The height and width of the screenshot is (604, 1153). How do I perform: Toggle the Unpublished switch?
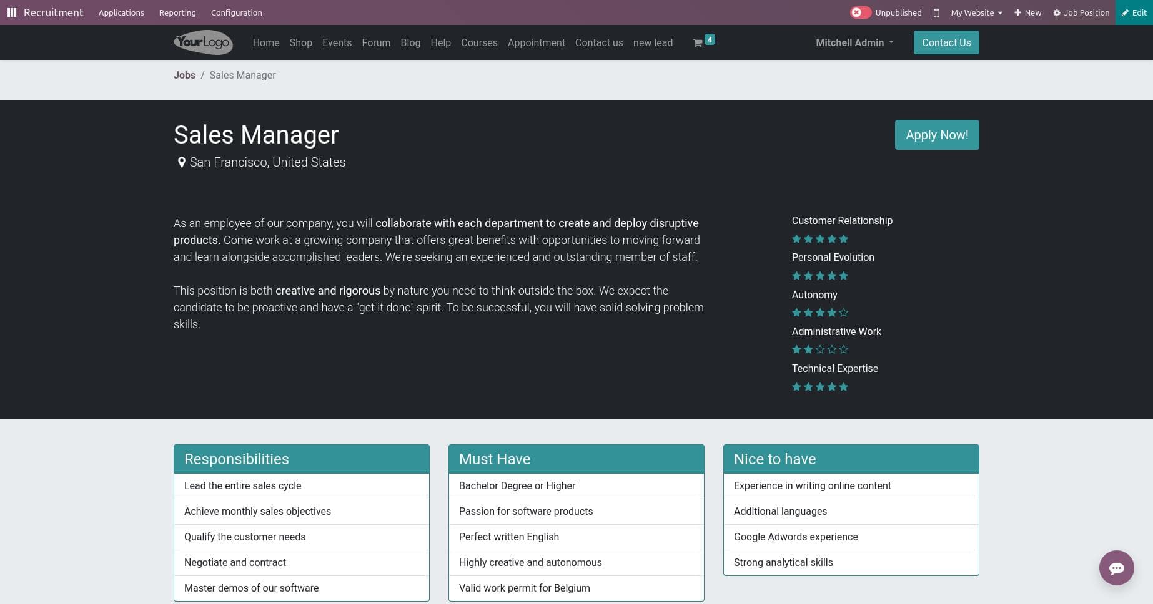860,12
